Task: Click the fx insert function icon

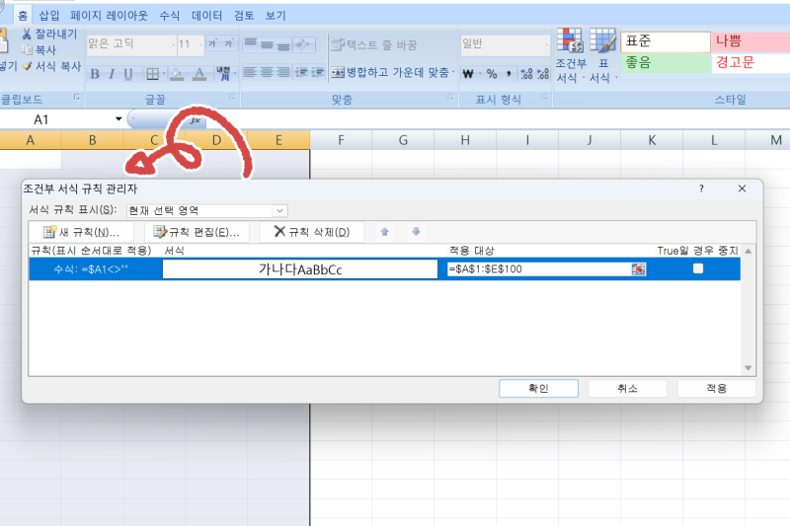Action: coord(195,120)
